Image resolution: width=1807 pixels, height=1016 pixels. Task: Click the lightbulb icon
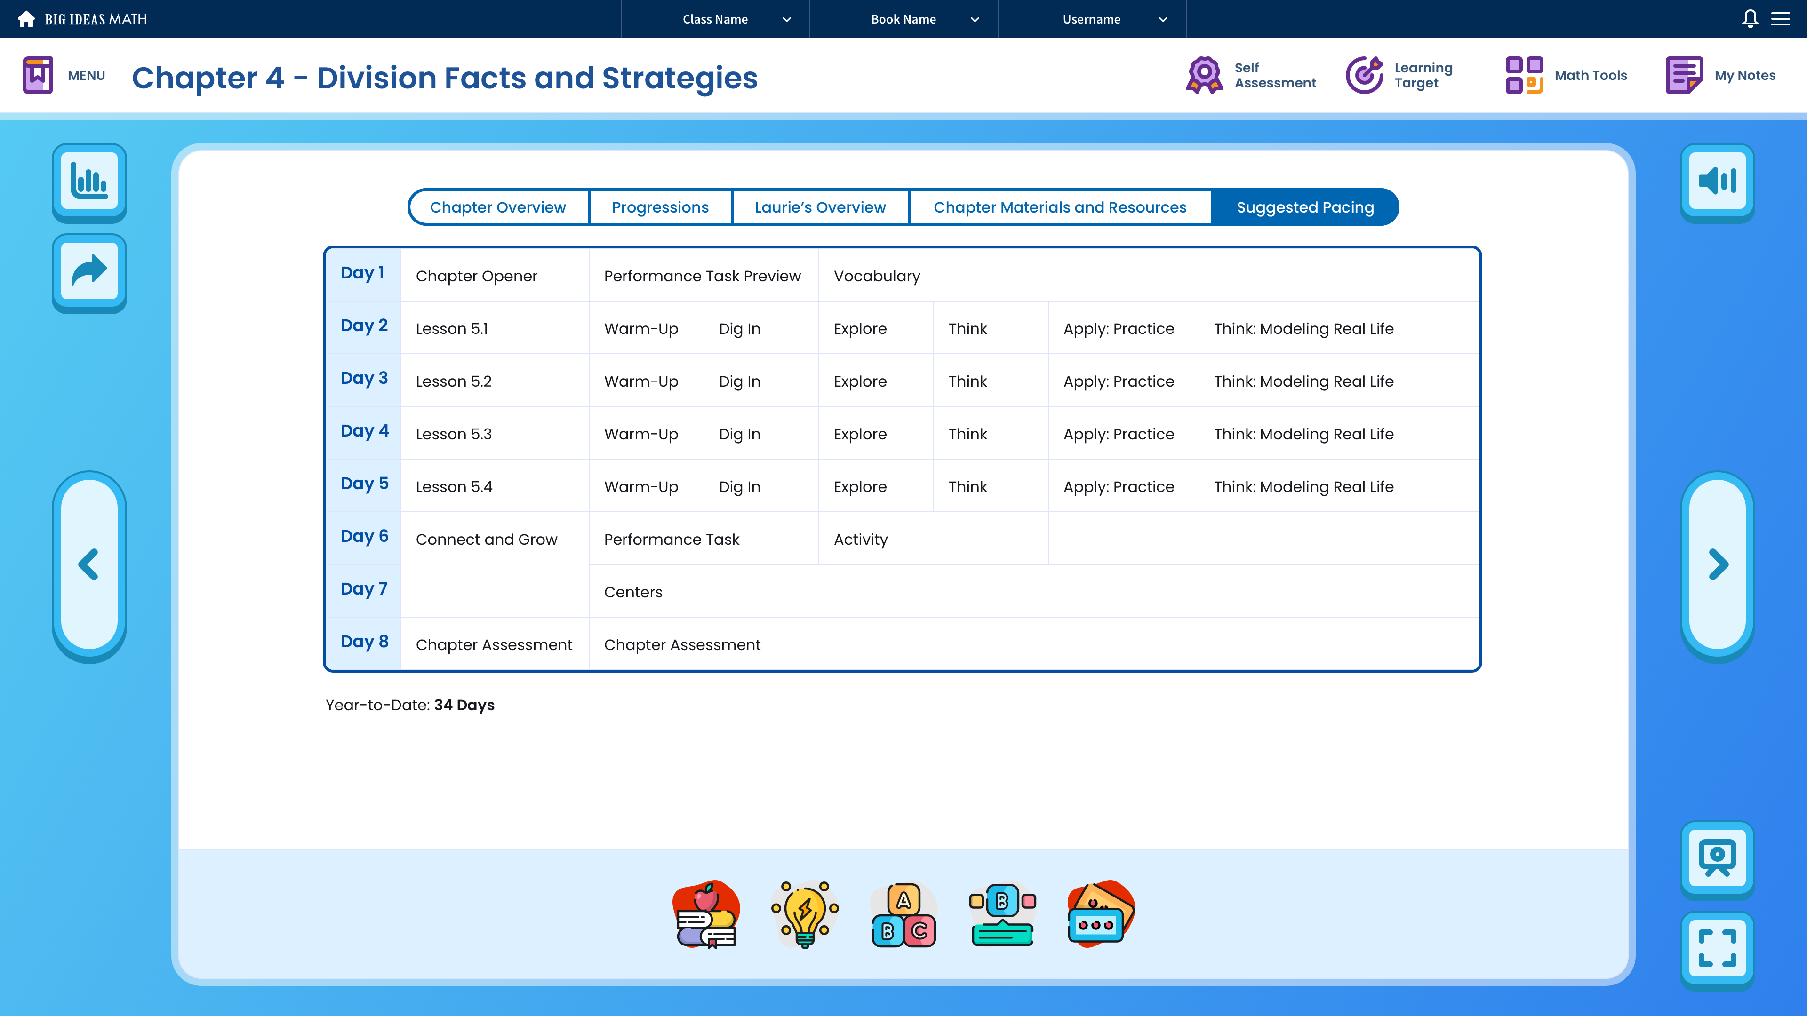tap(805, 914)
